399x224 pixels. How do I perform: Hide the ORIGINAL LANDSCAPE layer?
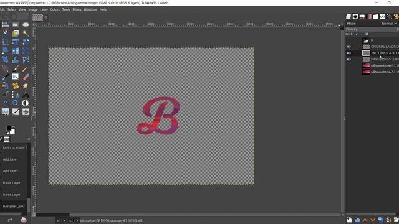click(x=349, y=47)
